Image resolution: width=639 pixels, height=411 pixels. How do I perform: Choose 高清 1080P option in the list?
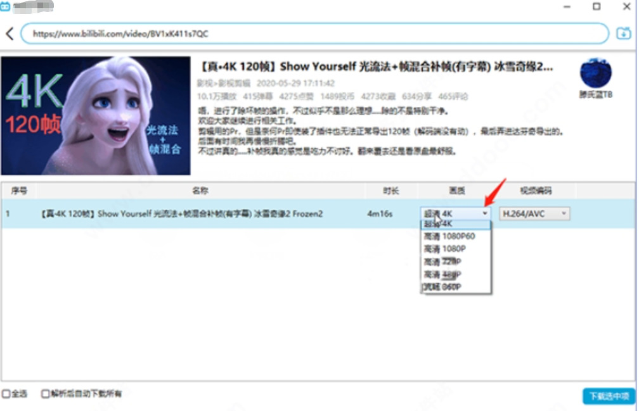point(456,249)
